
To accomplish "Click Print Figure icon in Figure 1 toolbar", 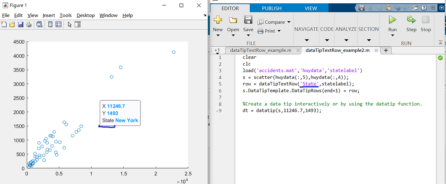I will click(29, 25).
